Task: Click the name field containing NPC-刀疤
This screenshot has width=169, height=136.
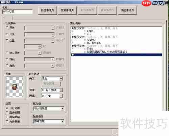Action: [18, 12]
